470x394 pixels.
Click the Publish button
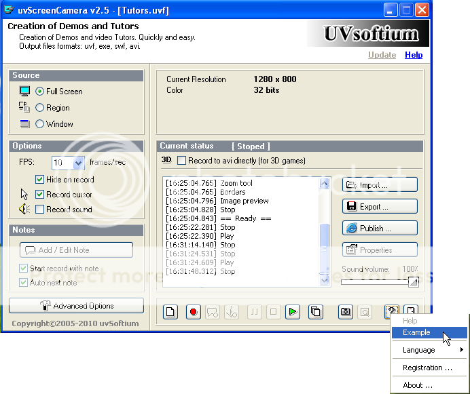pos(380,228)
